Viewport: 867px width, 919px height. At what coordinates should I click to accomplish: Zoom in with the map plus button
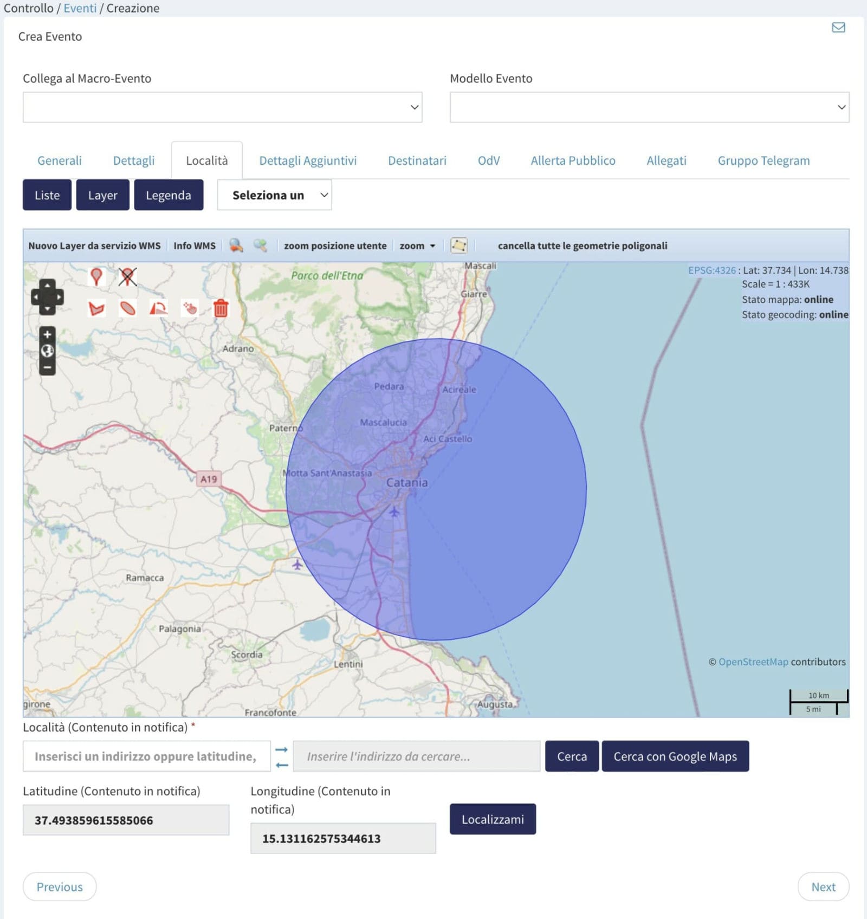(x=48, y=334)
